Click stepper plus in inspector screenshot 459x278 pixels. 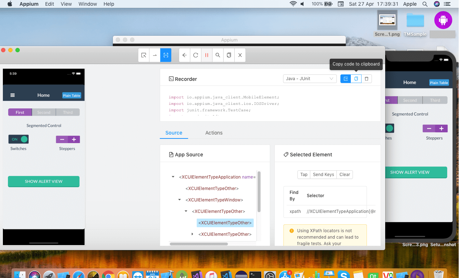pyautogui.click(x=74, y=140)
